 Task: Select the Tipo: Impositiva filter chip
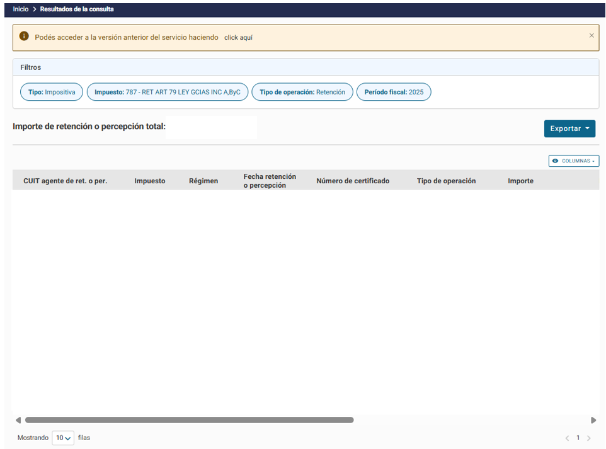[52, 92]
